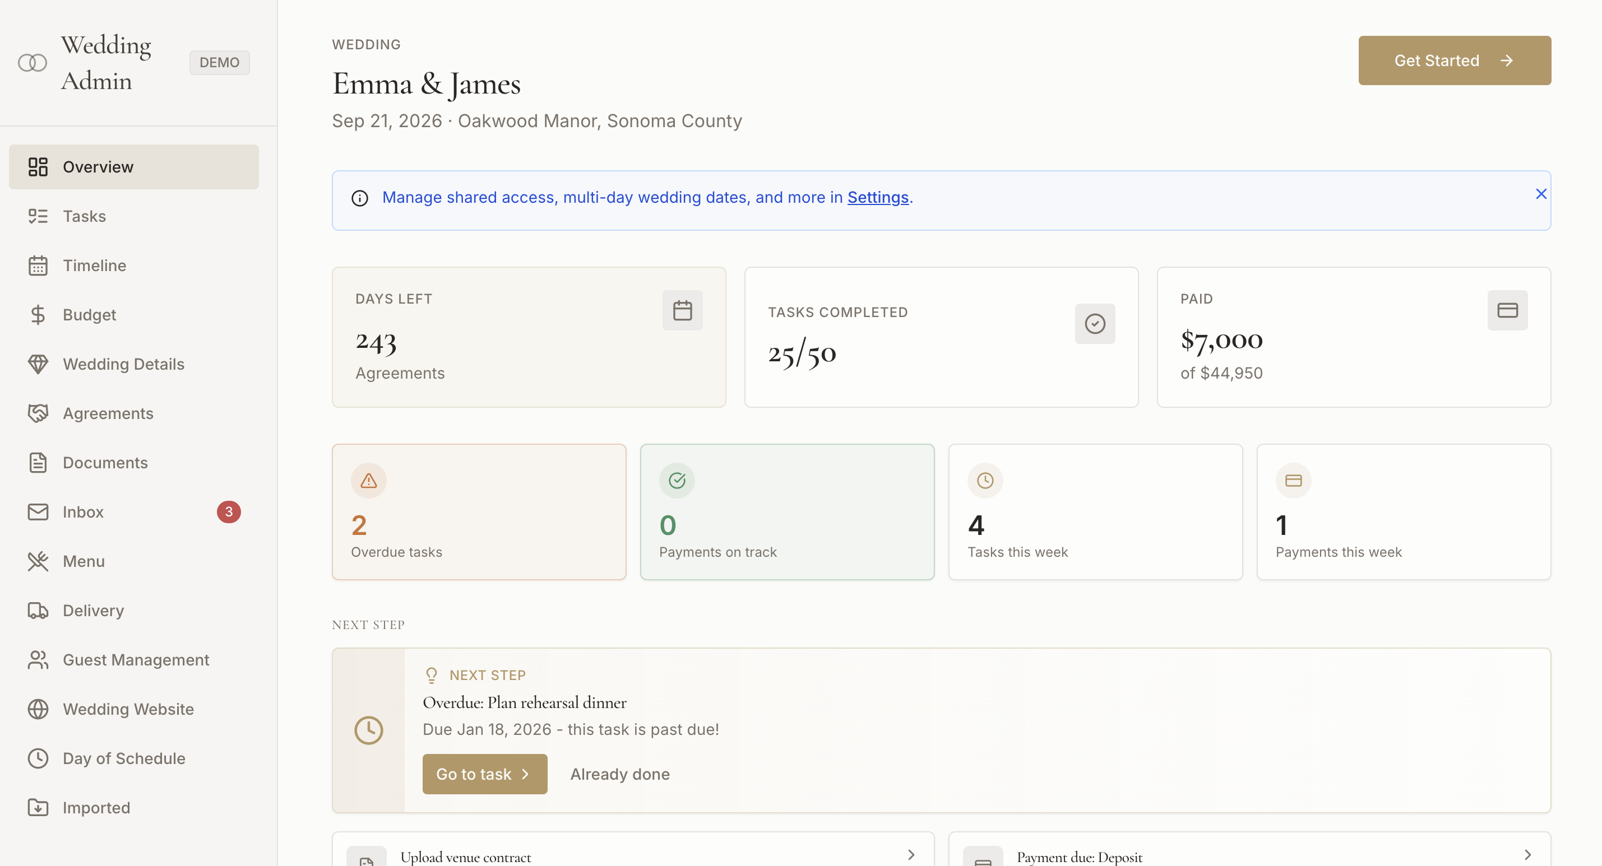This screenshot has height=866, width=1602.
Task: Open the Timeline calendar icon in sidebar
Action: (38, 266)
